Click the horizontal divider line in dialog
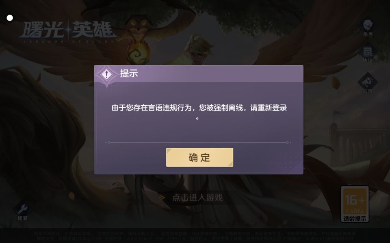 (x=198, y=143)
